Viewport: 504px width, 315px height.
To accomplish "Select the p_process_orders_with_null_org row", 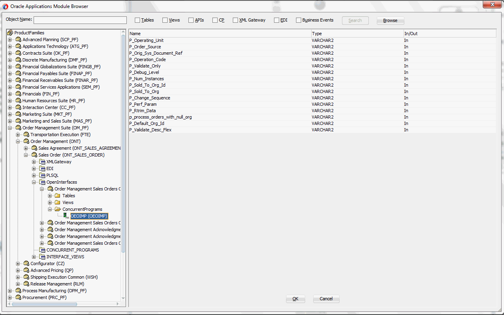I will 312,117.
